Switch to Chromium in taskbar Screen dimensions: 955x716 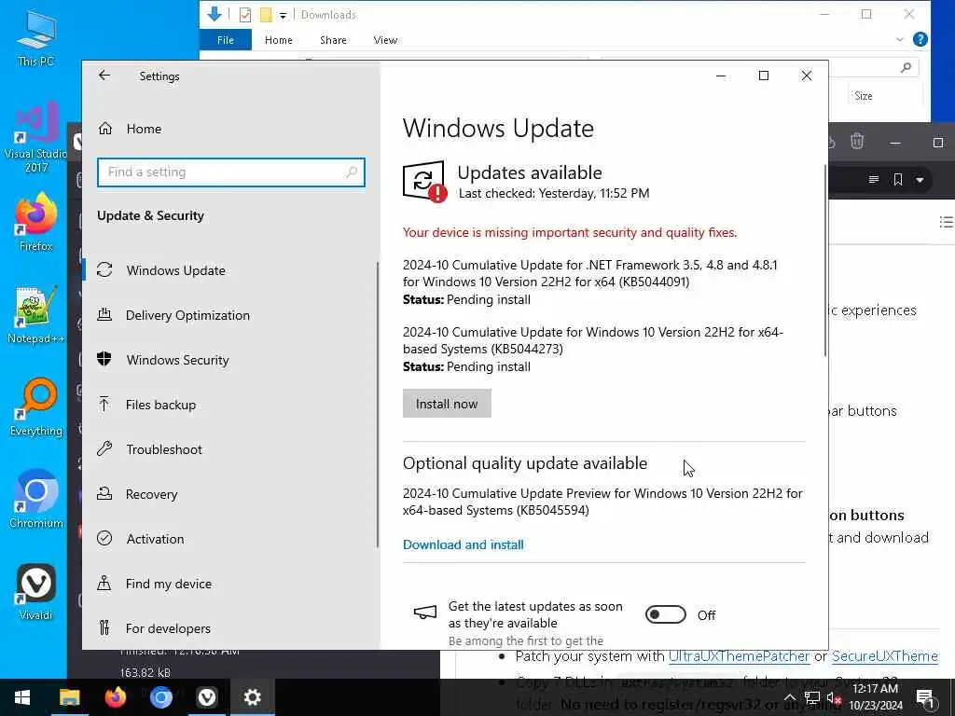point(160,697)
